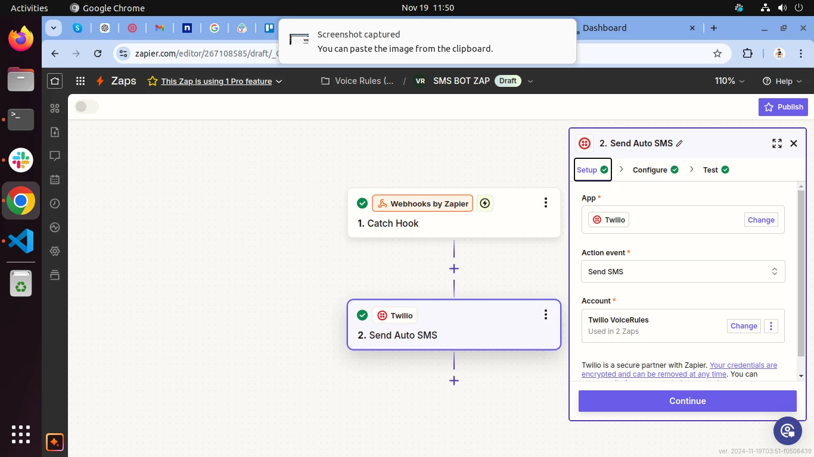Open the Chrome tab search dropdown
Viewport: 814px width, 457px height.
54,28
